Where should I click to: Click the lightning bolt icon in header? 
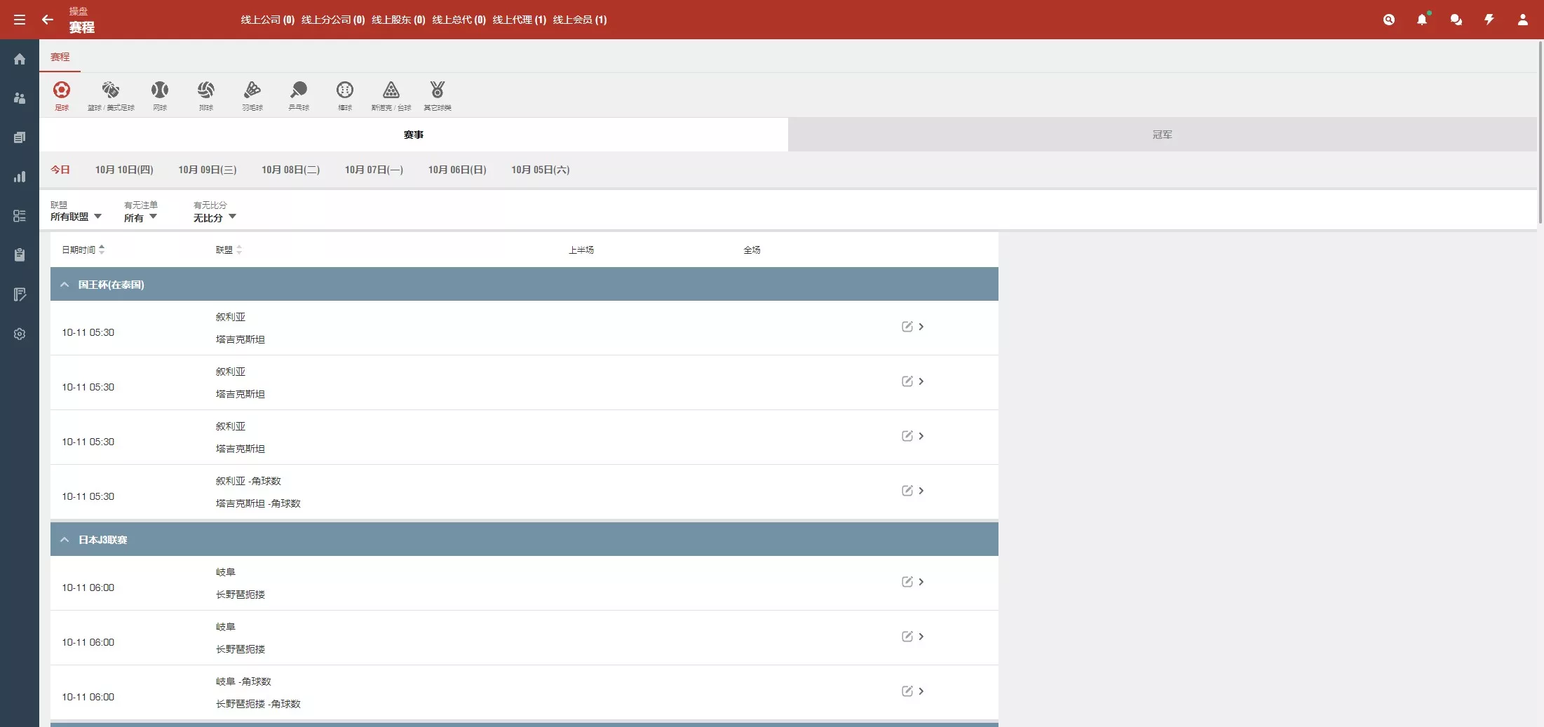click(1489, 20)
